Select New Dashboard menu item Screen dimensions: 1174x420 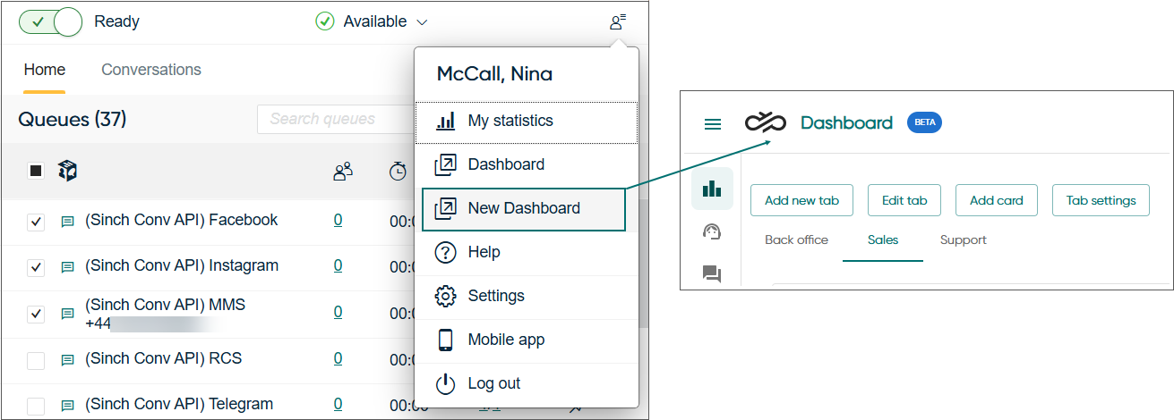523,208
